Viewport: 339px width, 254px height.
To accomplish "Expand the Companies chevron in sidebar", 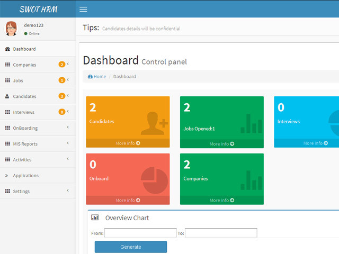I will 68,63.
